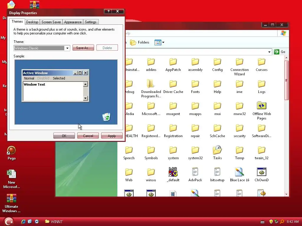Select New Microsoft Excel file on desktop
The image size is (302, 226).
pyautogui.click(x=12, y=179)
